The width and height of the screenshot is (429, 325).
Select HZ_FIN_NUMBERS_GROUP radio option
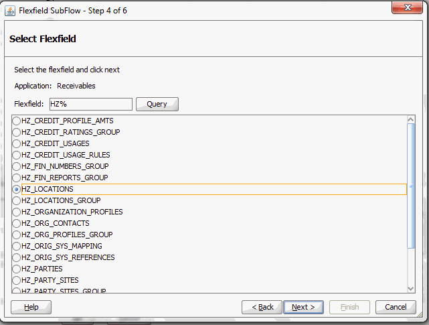click(17, 167)
